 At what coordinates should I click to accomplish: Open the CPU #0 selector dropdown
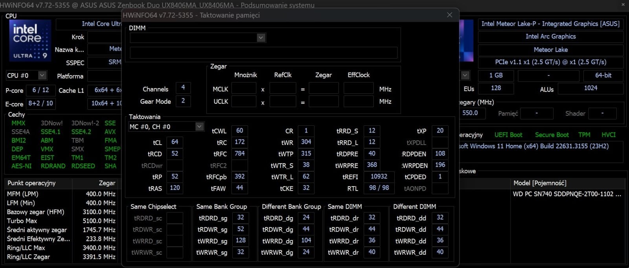pyautogui.click(x=42, y=75)
